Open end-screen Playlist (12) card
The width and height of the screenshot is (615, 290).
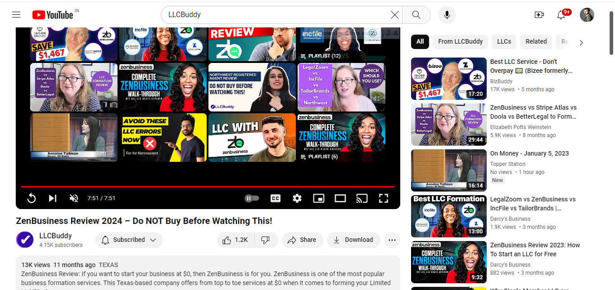pos(341,44)
